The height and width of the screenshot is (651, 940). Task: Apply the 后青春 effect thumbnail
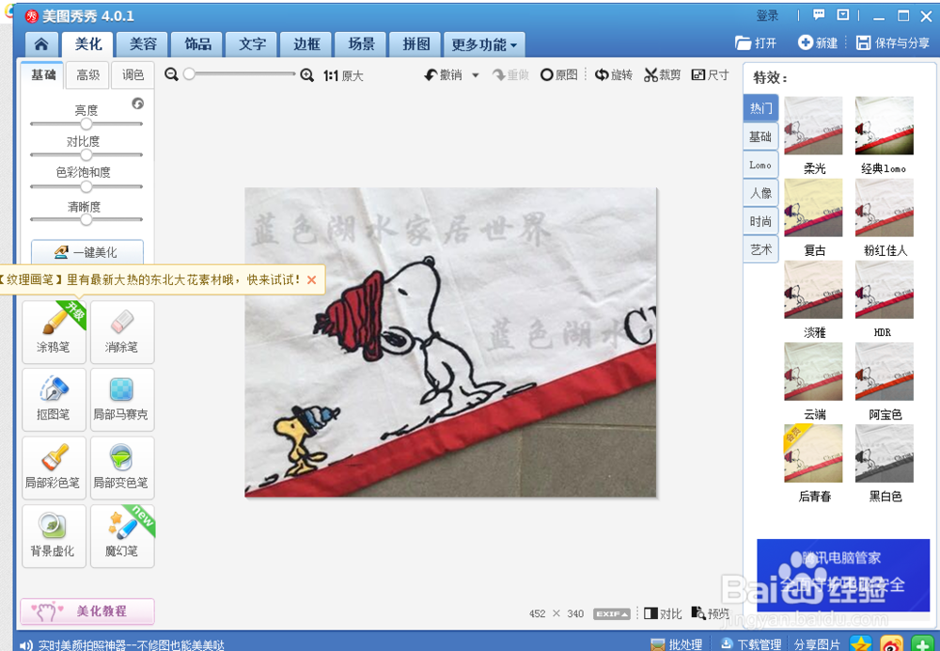point(813,453)
